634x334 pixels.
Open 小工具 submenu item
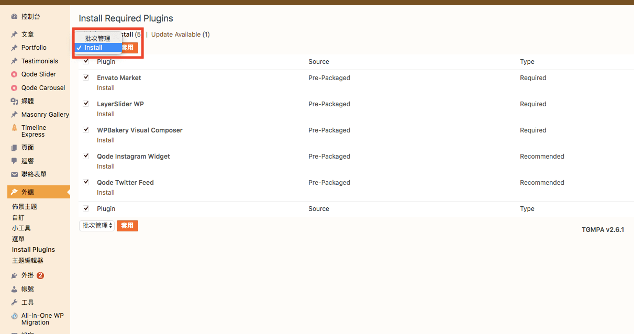(21, 228)
